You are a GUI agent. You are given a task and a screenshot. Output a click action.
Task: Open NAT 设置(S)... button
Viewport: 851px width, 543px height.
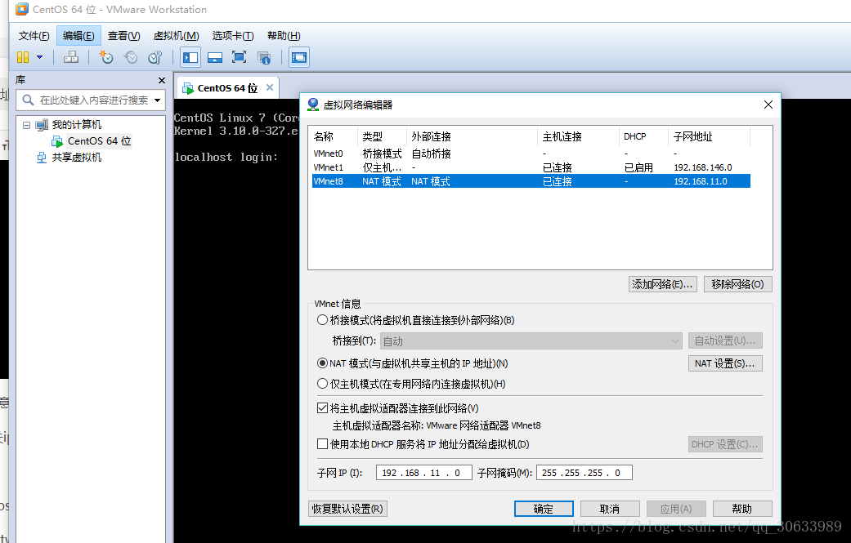pyautogui.click(x=725, y=363)
